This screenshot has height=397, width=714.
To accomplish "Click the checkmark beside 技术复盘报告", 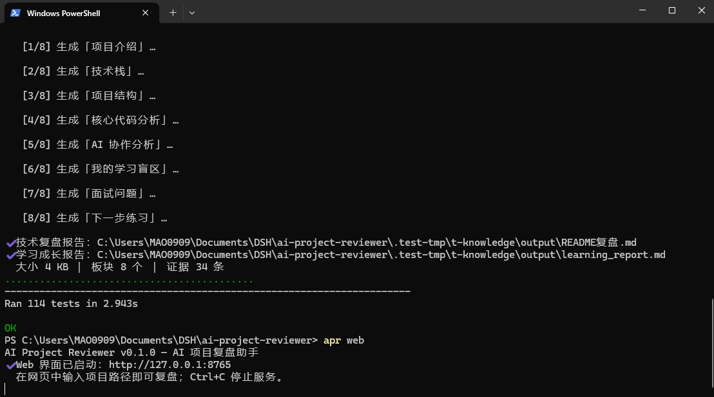I will coord(11,243).
